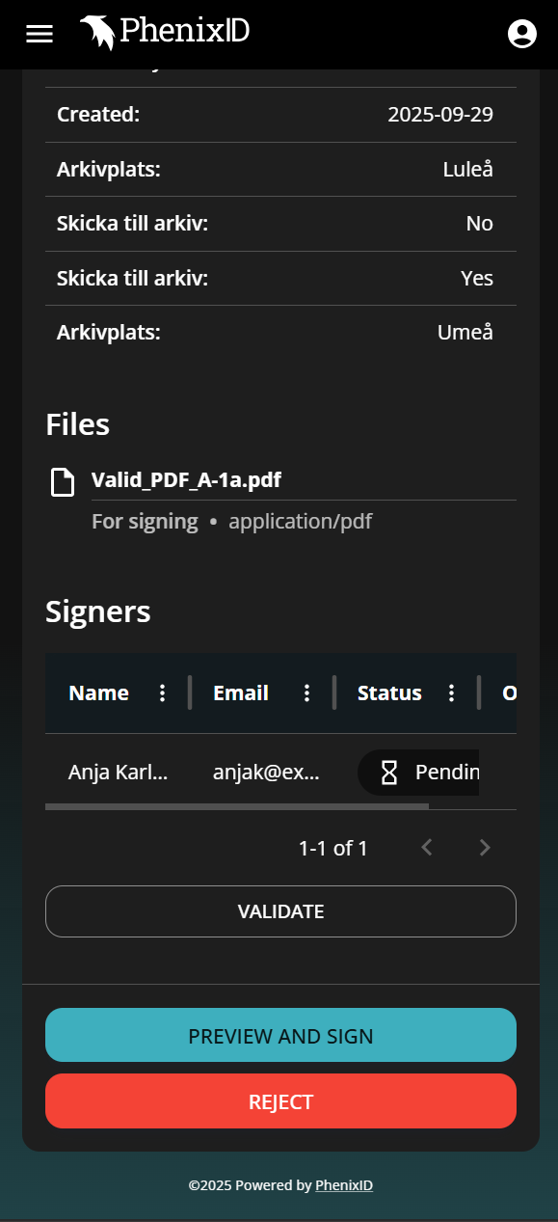This screenshot has height=1222, width=558.
Task: Click PREVIEW AND SIGN button
Action: point(280,1036)
